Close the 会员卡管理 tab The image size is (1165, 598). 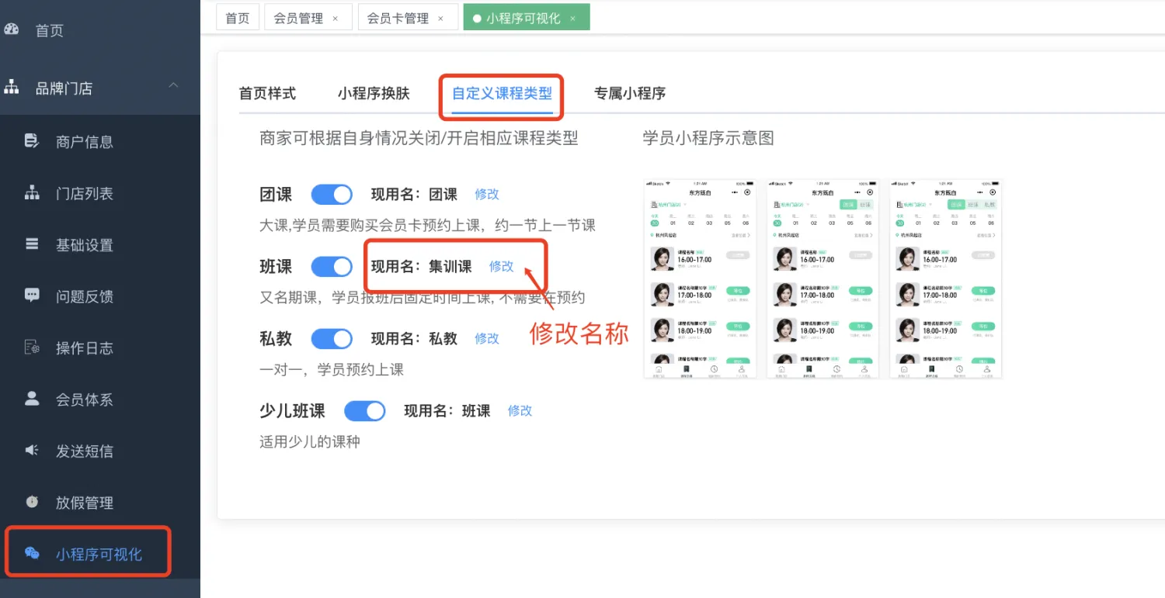441,19
